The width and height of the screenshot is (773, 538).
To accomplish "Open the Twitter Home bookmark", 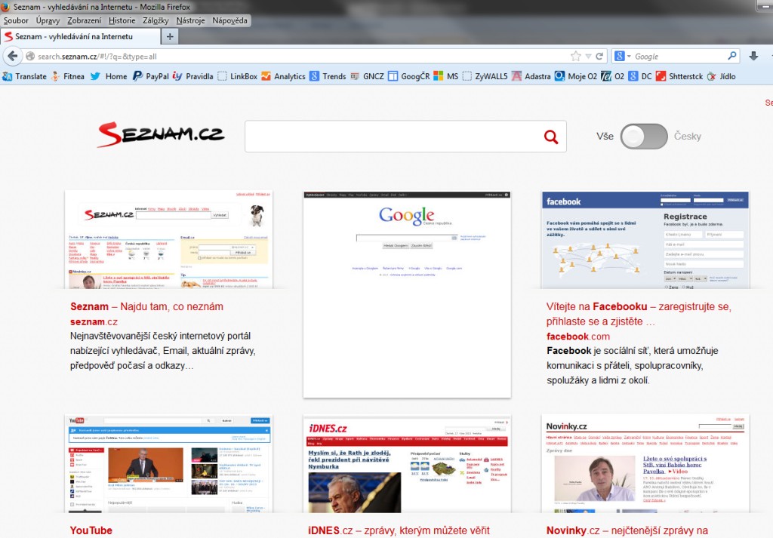I will 109,76.
